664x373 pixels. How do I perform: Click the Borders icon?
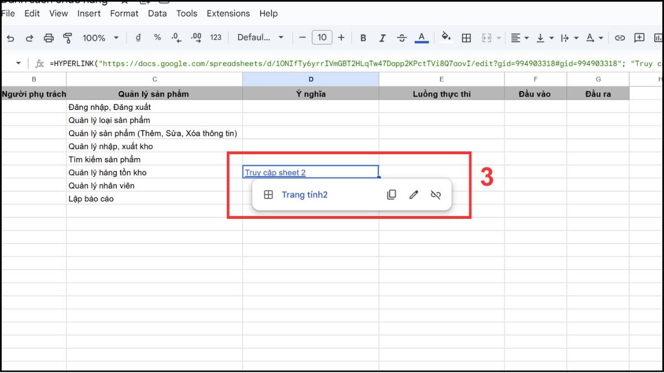click(466, 38)
